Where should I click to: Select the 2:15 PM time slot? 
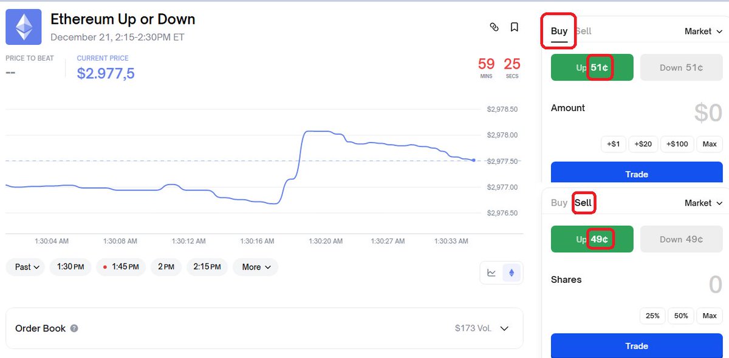(x=207, y=267)
